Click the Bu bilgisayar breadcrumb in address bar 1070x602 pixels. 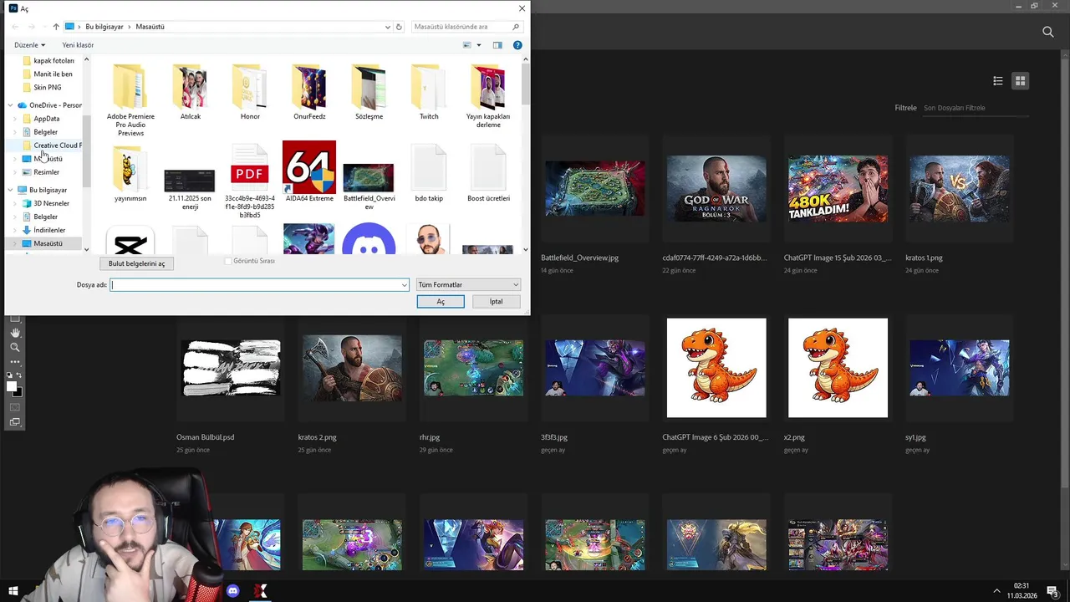pyautogui.click(x=104, y=27)
